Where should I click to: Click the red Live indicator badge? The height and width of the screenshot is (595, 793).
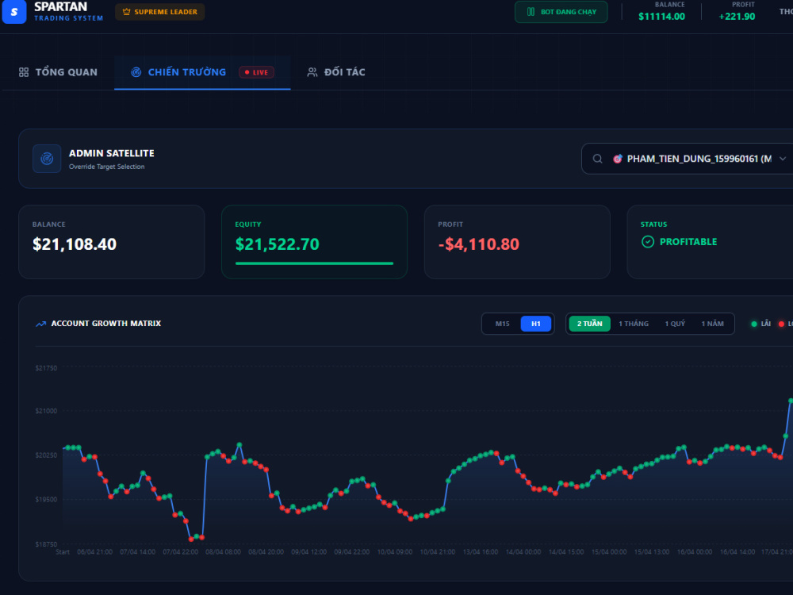pyautogui.click(x=256, y=72)
